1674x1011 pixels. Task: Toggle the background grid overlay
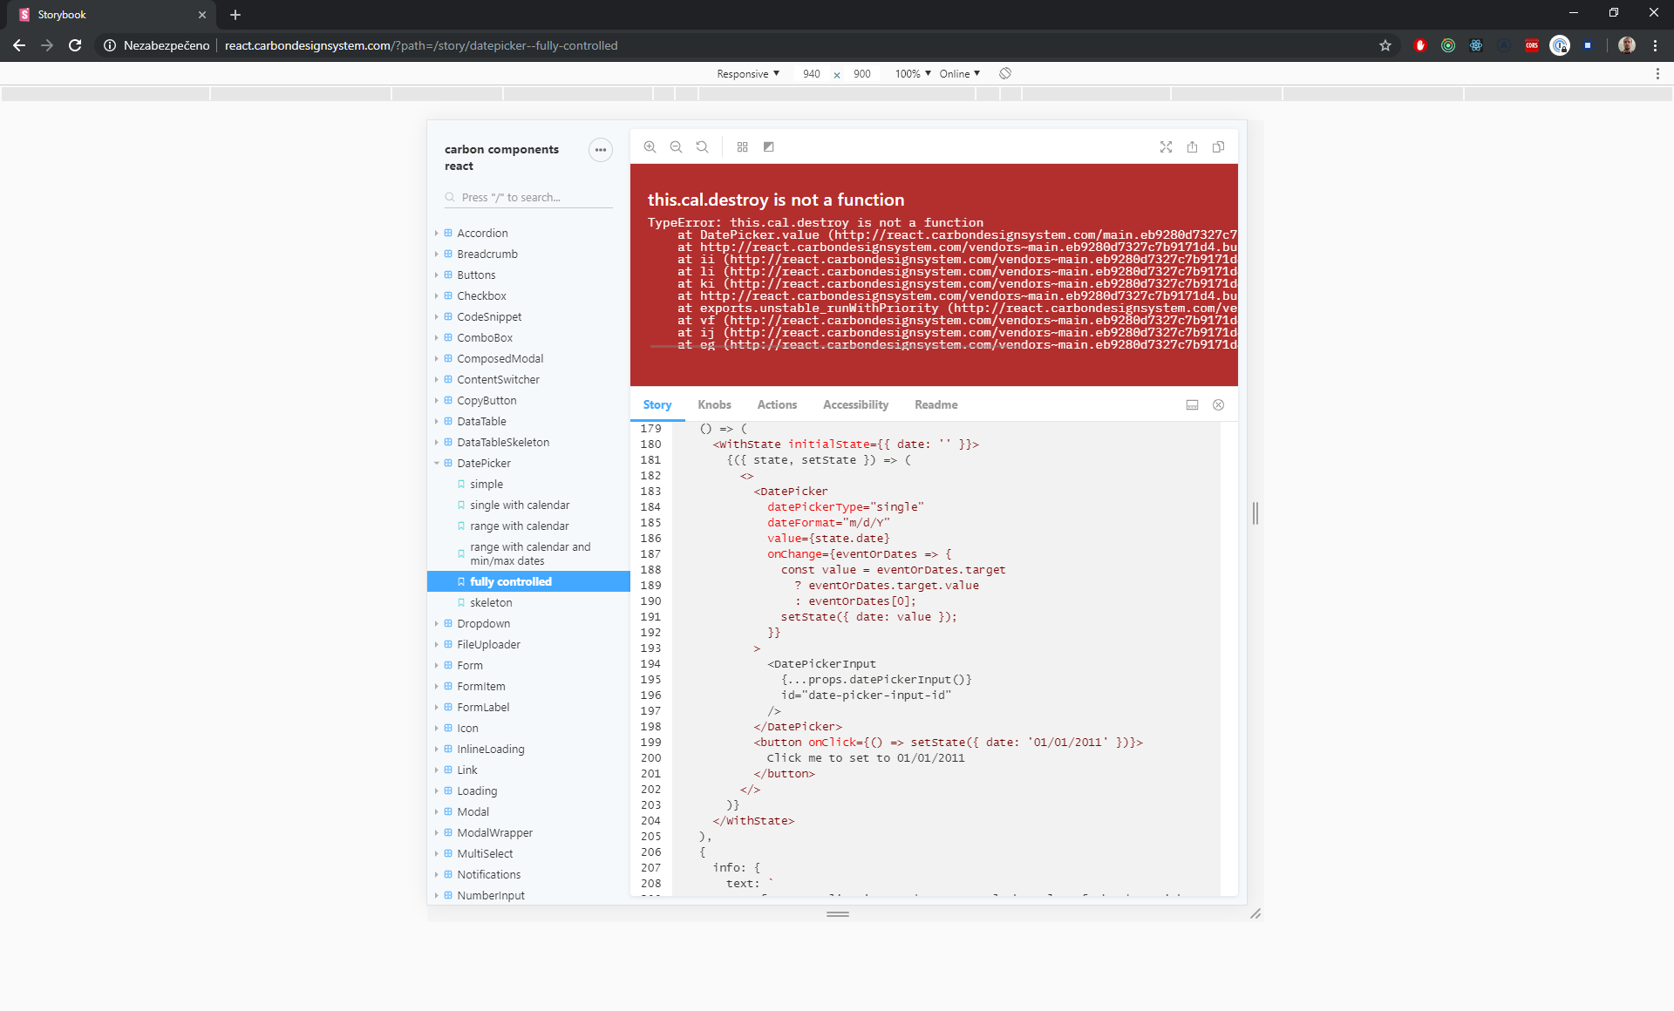[x=742, y=146]
